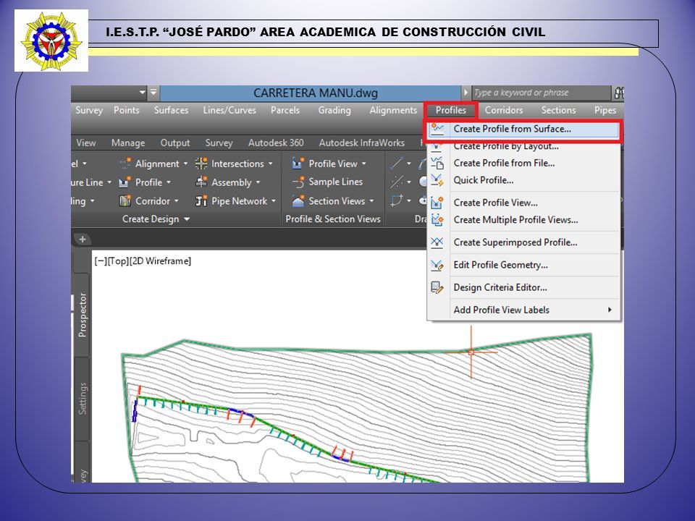Switch to the Survey ribbon tab
695x521 pixels.
coord(219,143)
